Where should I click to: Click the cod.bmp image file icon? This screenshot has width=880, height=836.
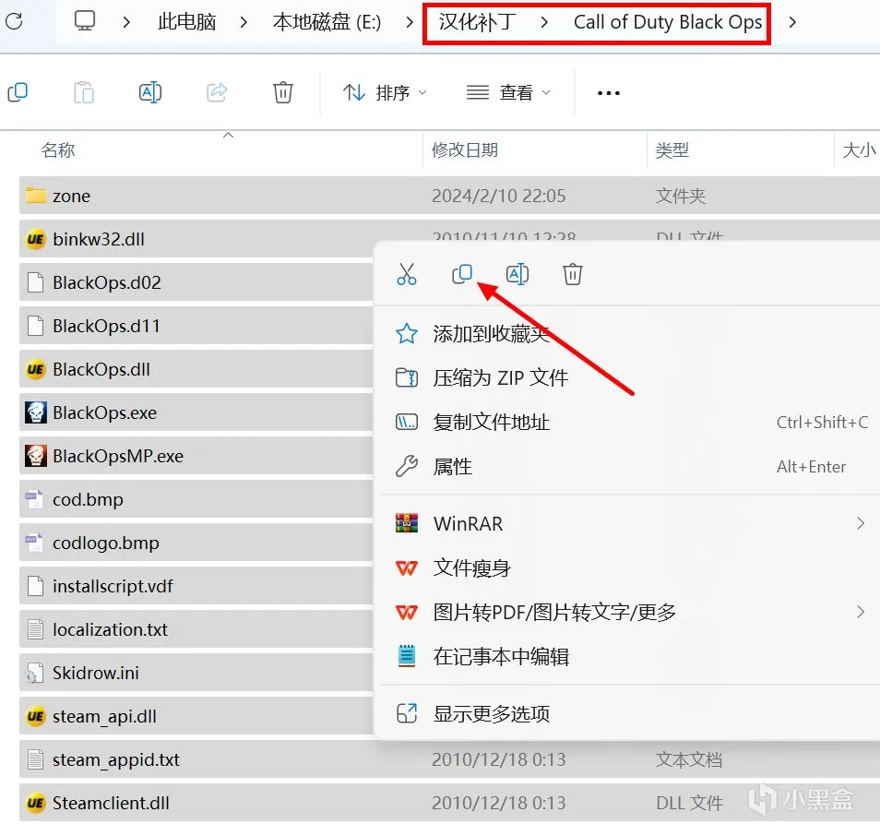pos(35,499)
